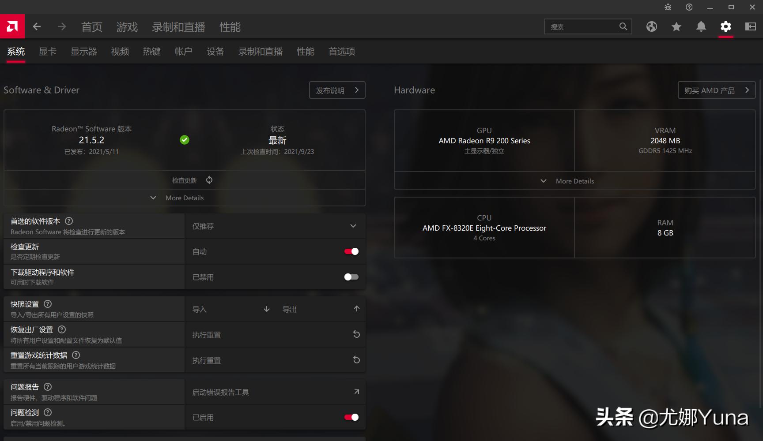Disable the 检查更新 automatic toggle
Viewport: 763px width, 441px height.
[351, 251]
